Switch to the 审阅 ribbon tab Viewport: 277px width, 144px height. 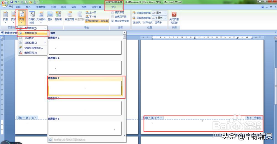coord(74,7)
